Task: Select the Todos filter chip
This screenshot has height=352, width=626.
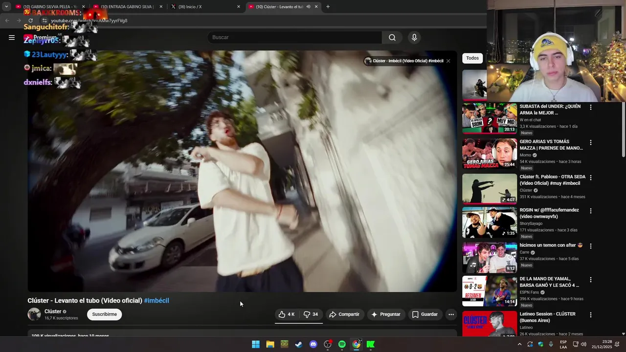Action: [x=472, y=58]
